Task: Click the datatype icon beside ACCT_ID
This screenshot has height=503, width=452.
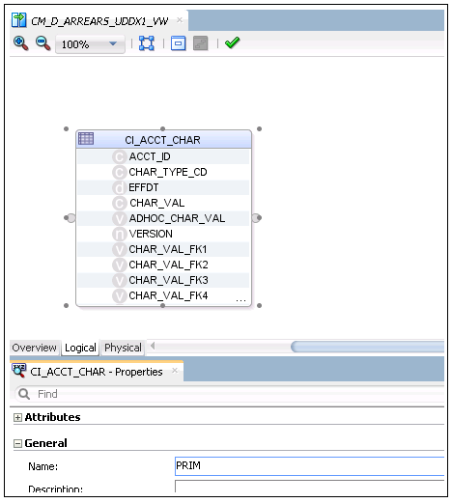Action: pos(119,157)
